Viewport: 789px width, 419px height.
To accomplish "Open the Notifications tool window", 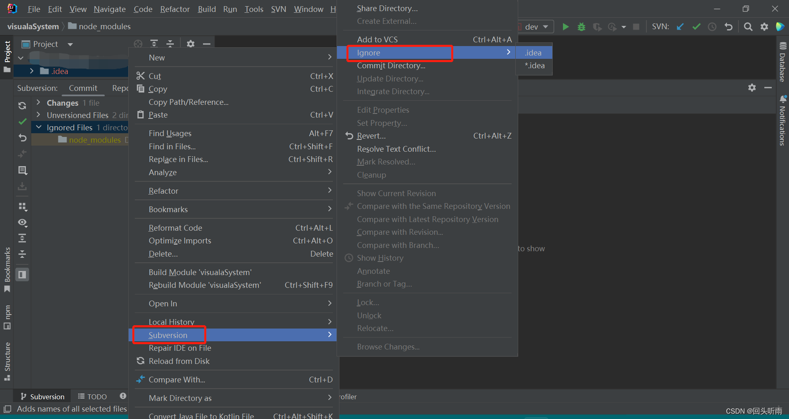I will point(782,120).
